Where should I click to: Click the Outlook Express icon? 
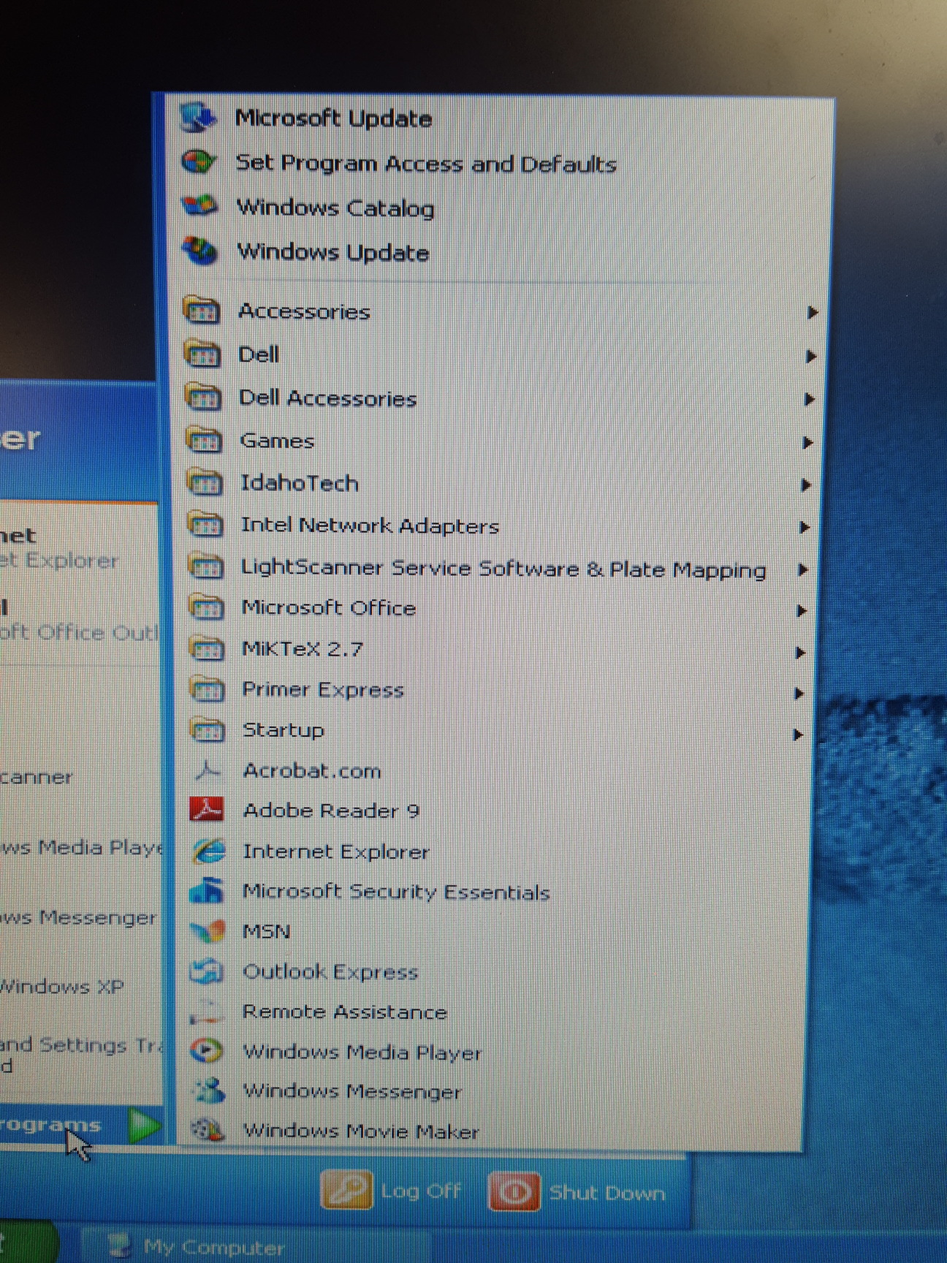click(207, 971)
